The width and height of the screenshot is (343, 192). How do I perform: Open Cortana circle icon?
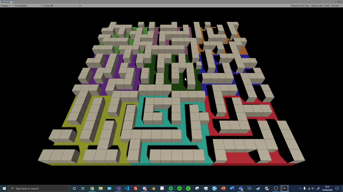point(74,189)
